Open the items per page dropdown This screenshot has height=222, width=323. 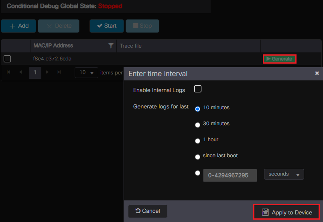coord(86,73)
